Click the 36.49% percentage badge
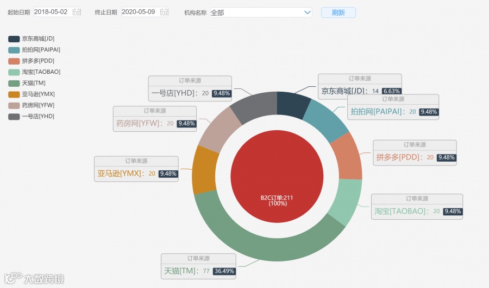489x288 pixels. pyautogui.click(x=224, y=271)
